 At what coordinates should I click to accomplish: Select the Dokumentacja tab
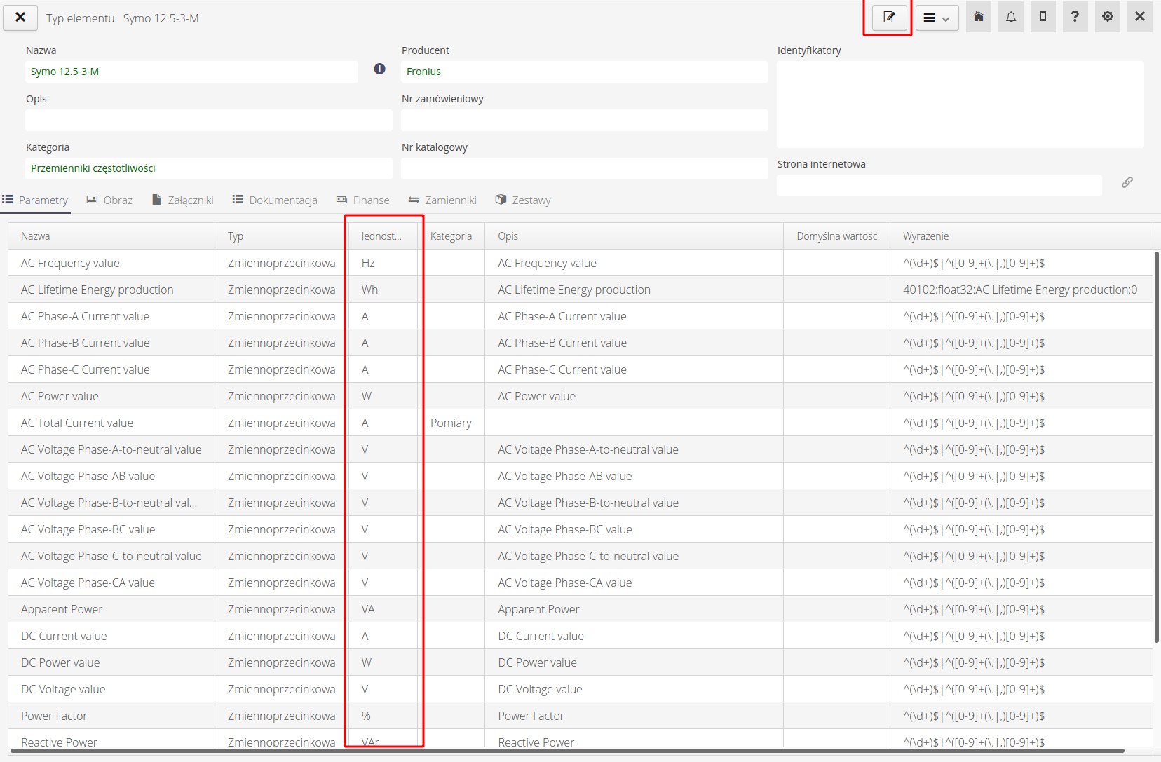tap(276, 200)
